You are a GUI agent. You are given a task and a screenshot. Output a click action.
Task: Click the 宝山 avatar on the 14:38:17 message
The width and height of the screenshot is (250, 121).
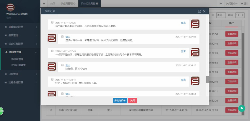pyautogui.click(x=52, y=66)
